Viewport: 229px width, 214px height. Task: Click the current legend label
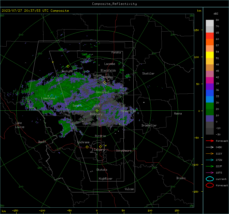coord(221,179)
